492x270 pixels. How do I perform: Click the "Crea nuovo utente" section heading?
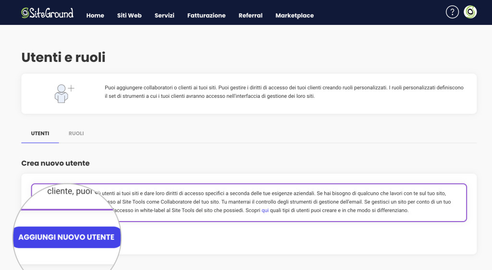pyautogui.click(x=55, y=163)
